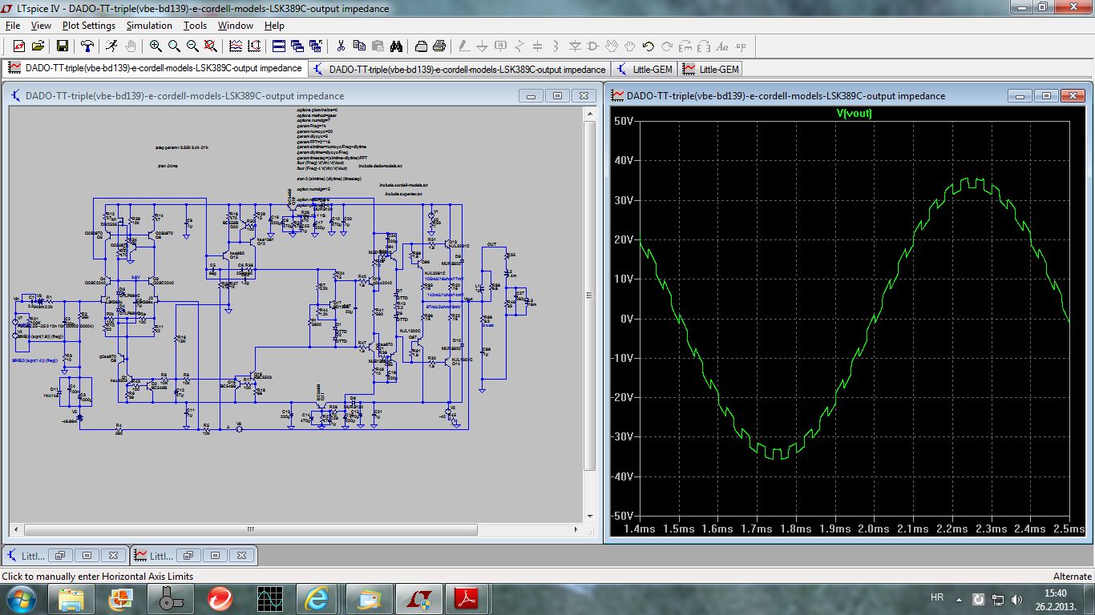Click the Undo arrow icon
This screenshot has height=615, width=1095.
click(649, 46)
